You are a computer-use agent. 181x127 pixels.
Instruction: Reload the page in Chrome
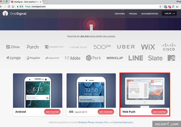(9, 6)
